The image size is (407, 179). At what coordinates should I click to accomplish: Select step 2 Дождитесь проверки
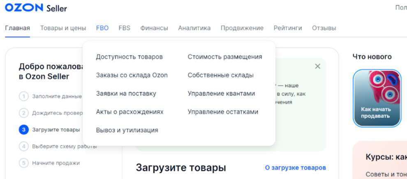(51, 113)
